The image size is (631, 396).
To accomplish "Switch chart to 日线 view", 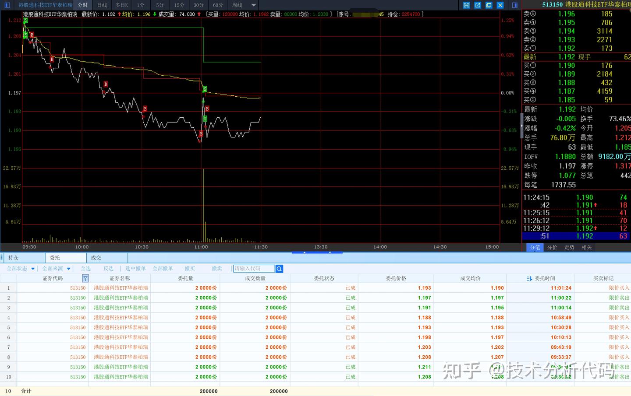I will [x=102, y=5].
